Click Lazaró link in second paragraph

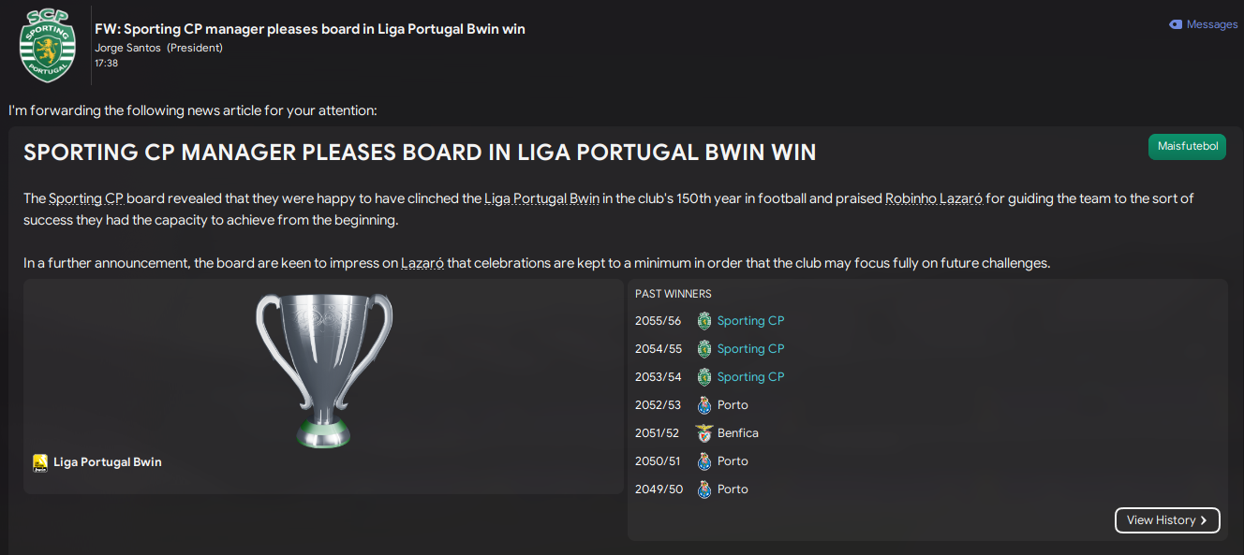tap(422, 263)
